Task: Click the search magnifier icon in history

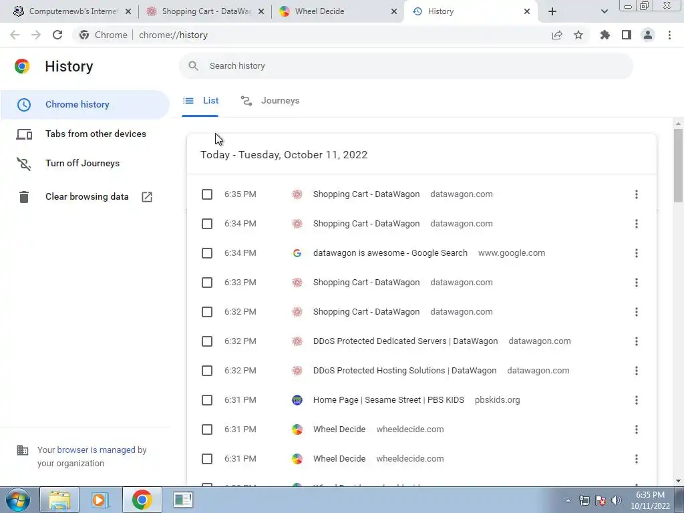Action: [193, 66]
